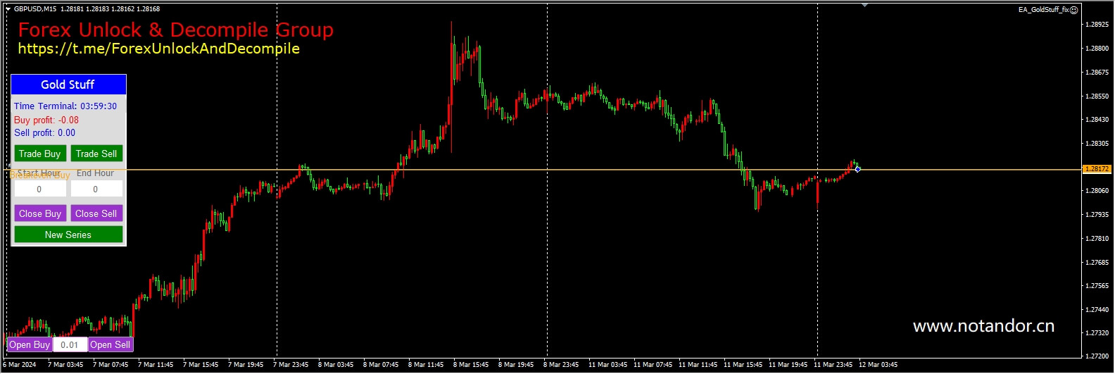1115x374 pixels.
Task: Click the 1.28925 price axis label
Action: tap(1097, 25)
